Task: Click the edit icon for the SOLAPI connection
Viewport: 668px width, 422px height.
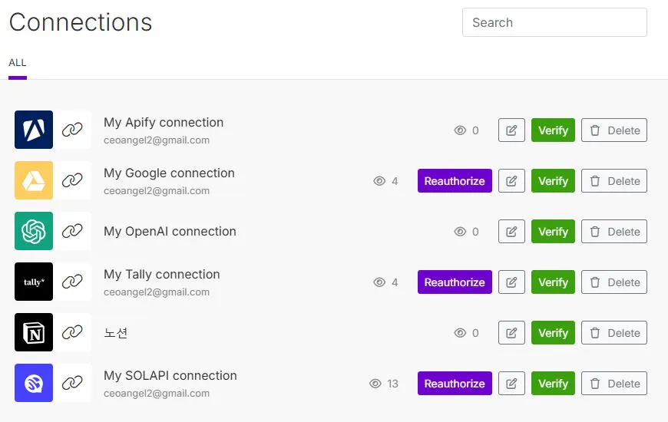Action: click(511, 384)
